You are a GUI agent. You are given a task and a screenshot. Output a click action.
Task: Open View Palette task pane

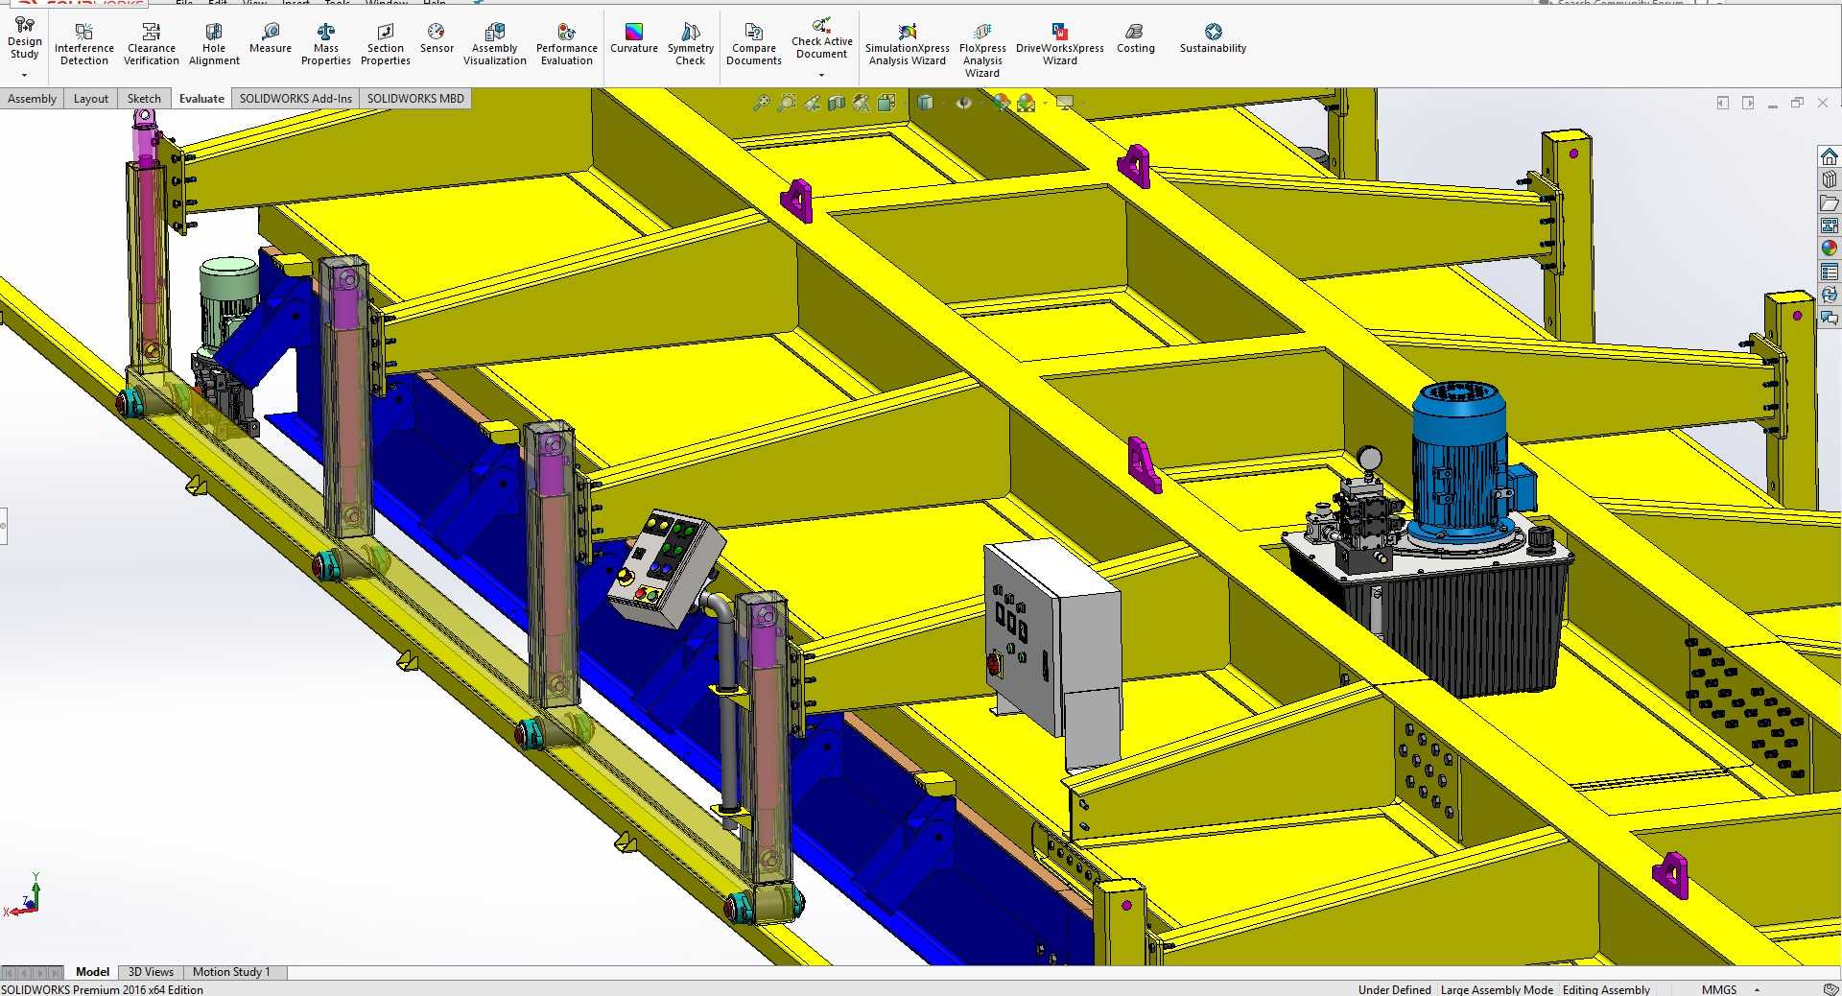(1830, 225)
